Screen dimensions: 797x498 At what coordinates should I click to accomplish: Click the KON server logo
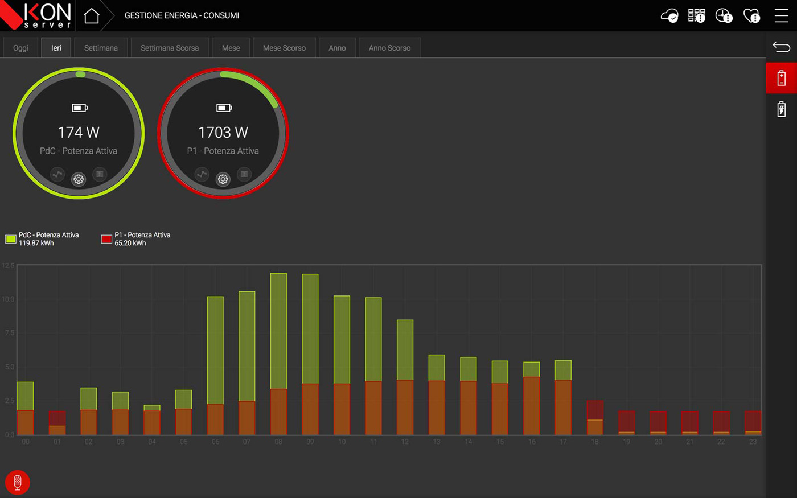(x=39, y=15)
